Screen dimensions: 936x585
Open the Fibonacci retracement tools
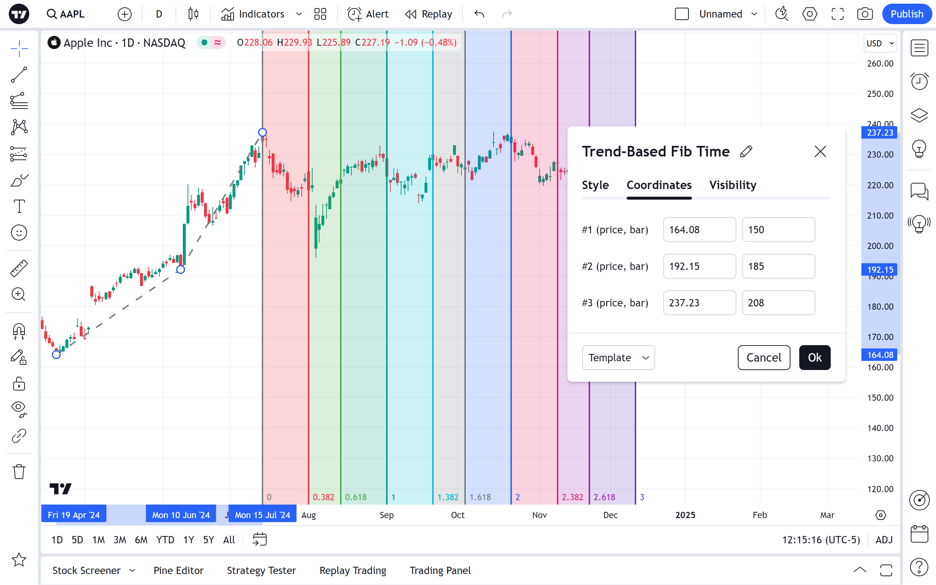pyautogui.click(x=19, y=101)
